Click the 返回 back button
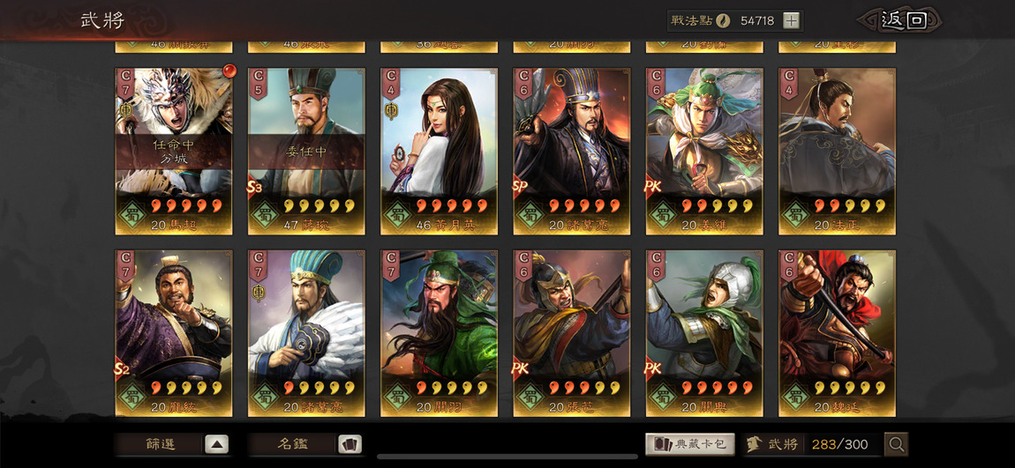Image resolution: width=1015 pixels, height=468 pixels. click(904, 20)
